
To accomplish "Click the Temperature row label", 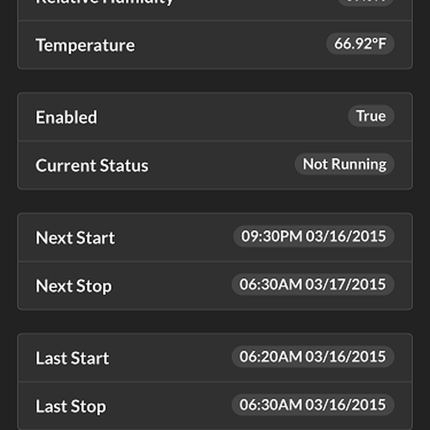I will [85, 45].
